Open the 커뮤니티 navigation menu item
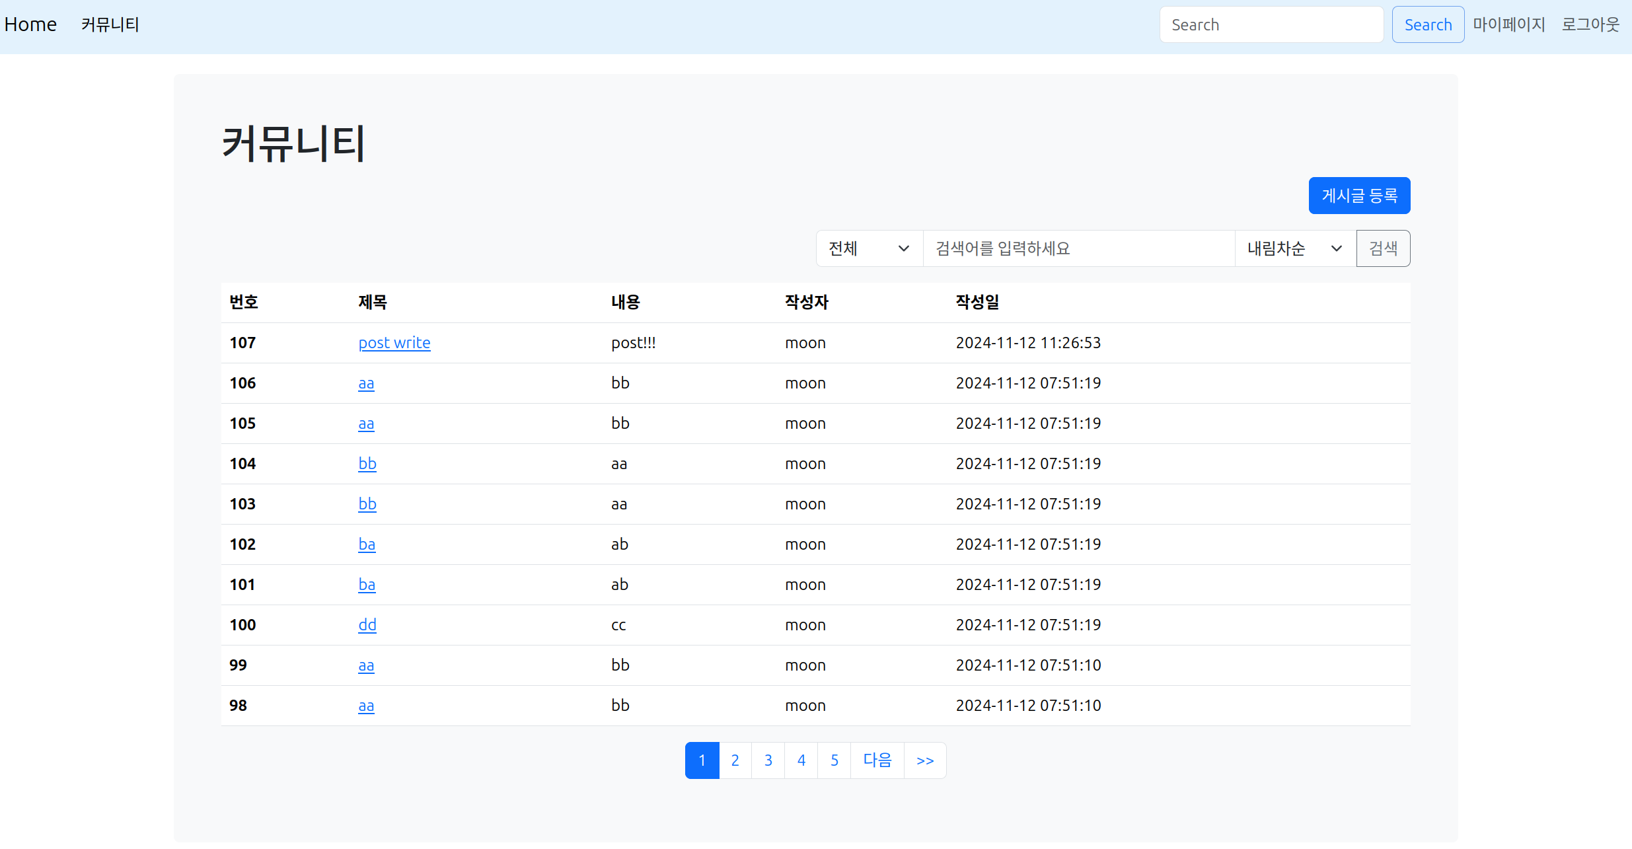 pos(110,24)
